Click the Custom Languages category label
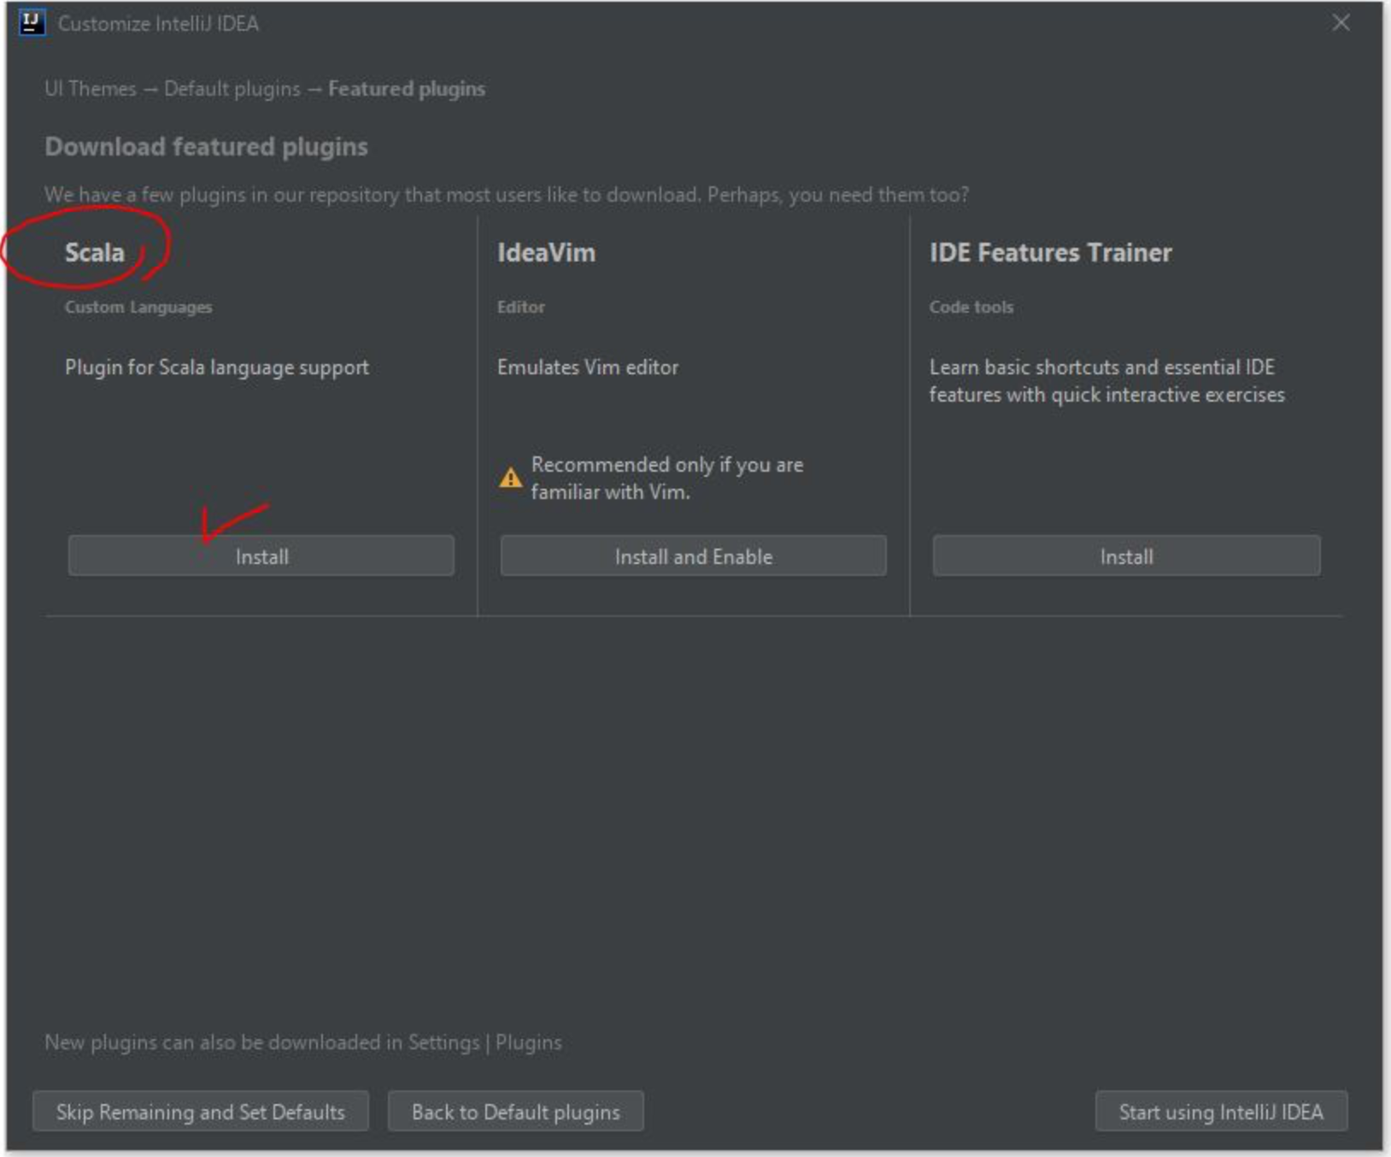The height and width of the screenshot is (1157, 1391). click(138, 307)
